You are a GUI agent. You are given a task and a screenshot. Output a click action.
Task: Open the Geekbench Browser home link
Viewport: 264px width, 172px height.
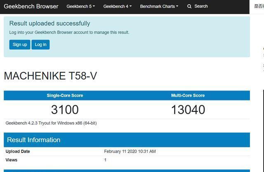tap(31, 7)
